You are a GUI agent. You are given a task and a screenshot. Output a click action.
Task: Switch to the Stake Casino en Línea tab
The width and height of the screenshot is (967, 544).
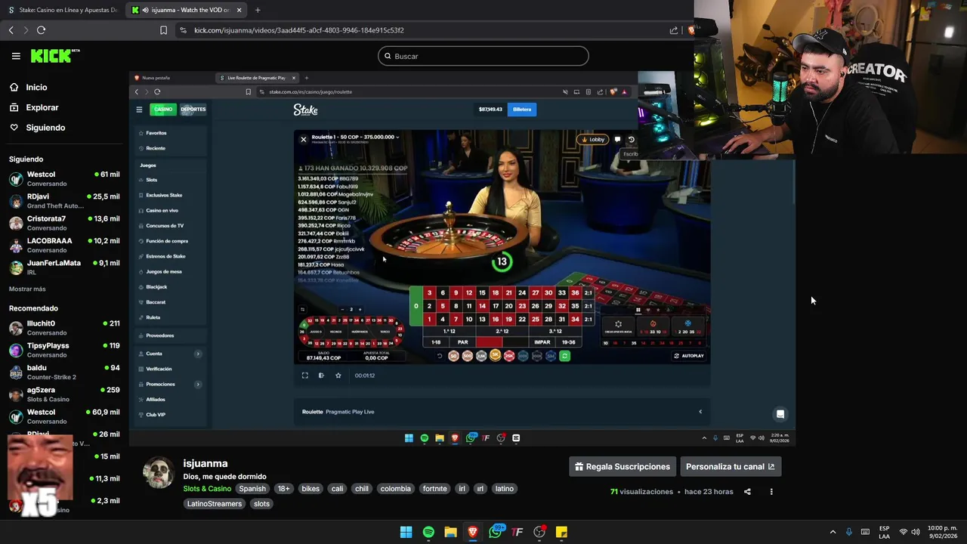[x=62, y=10]
